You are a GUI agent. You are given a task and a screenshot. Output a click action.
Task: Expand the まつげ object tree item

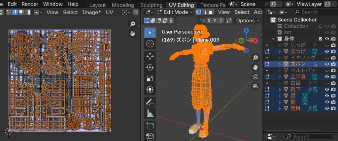coord(280,51)
